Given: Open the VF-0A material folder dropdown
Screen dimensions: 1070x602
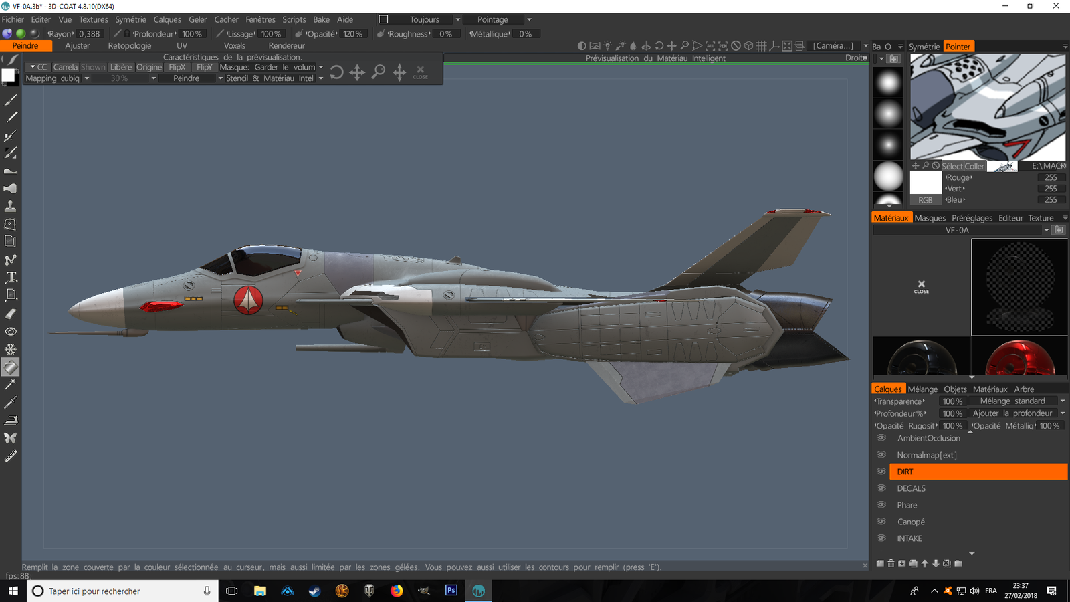Looking at the screenshot, I should (x=962, y=230).
